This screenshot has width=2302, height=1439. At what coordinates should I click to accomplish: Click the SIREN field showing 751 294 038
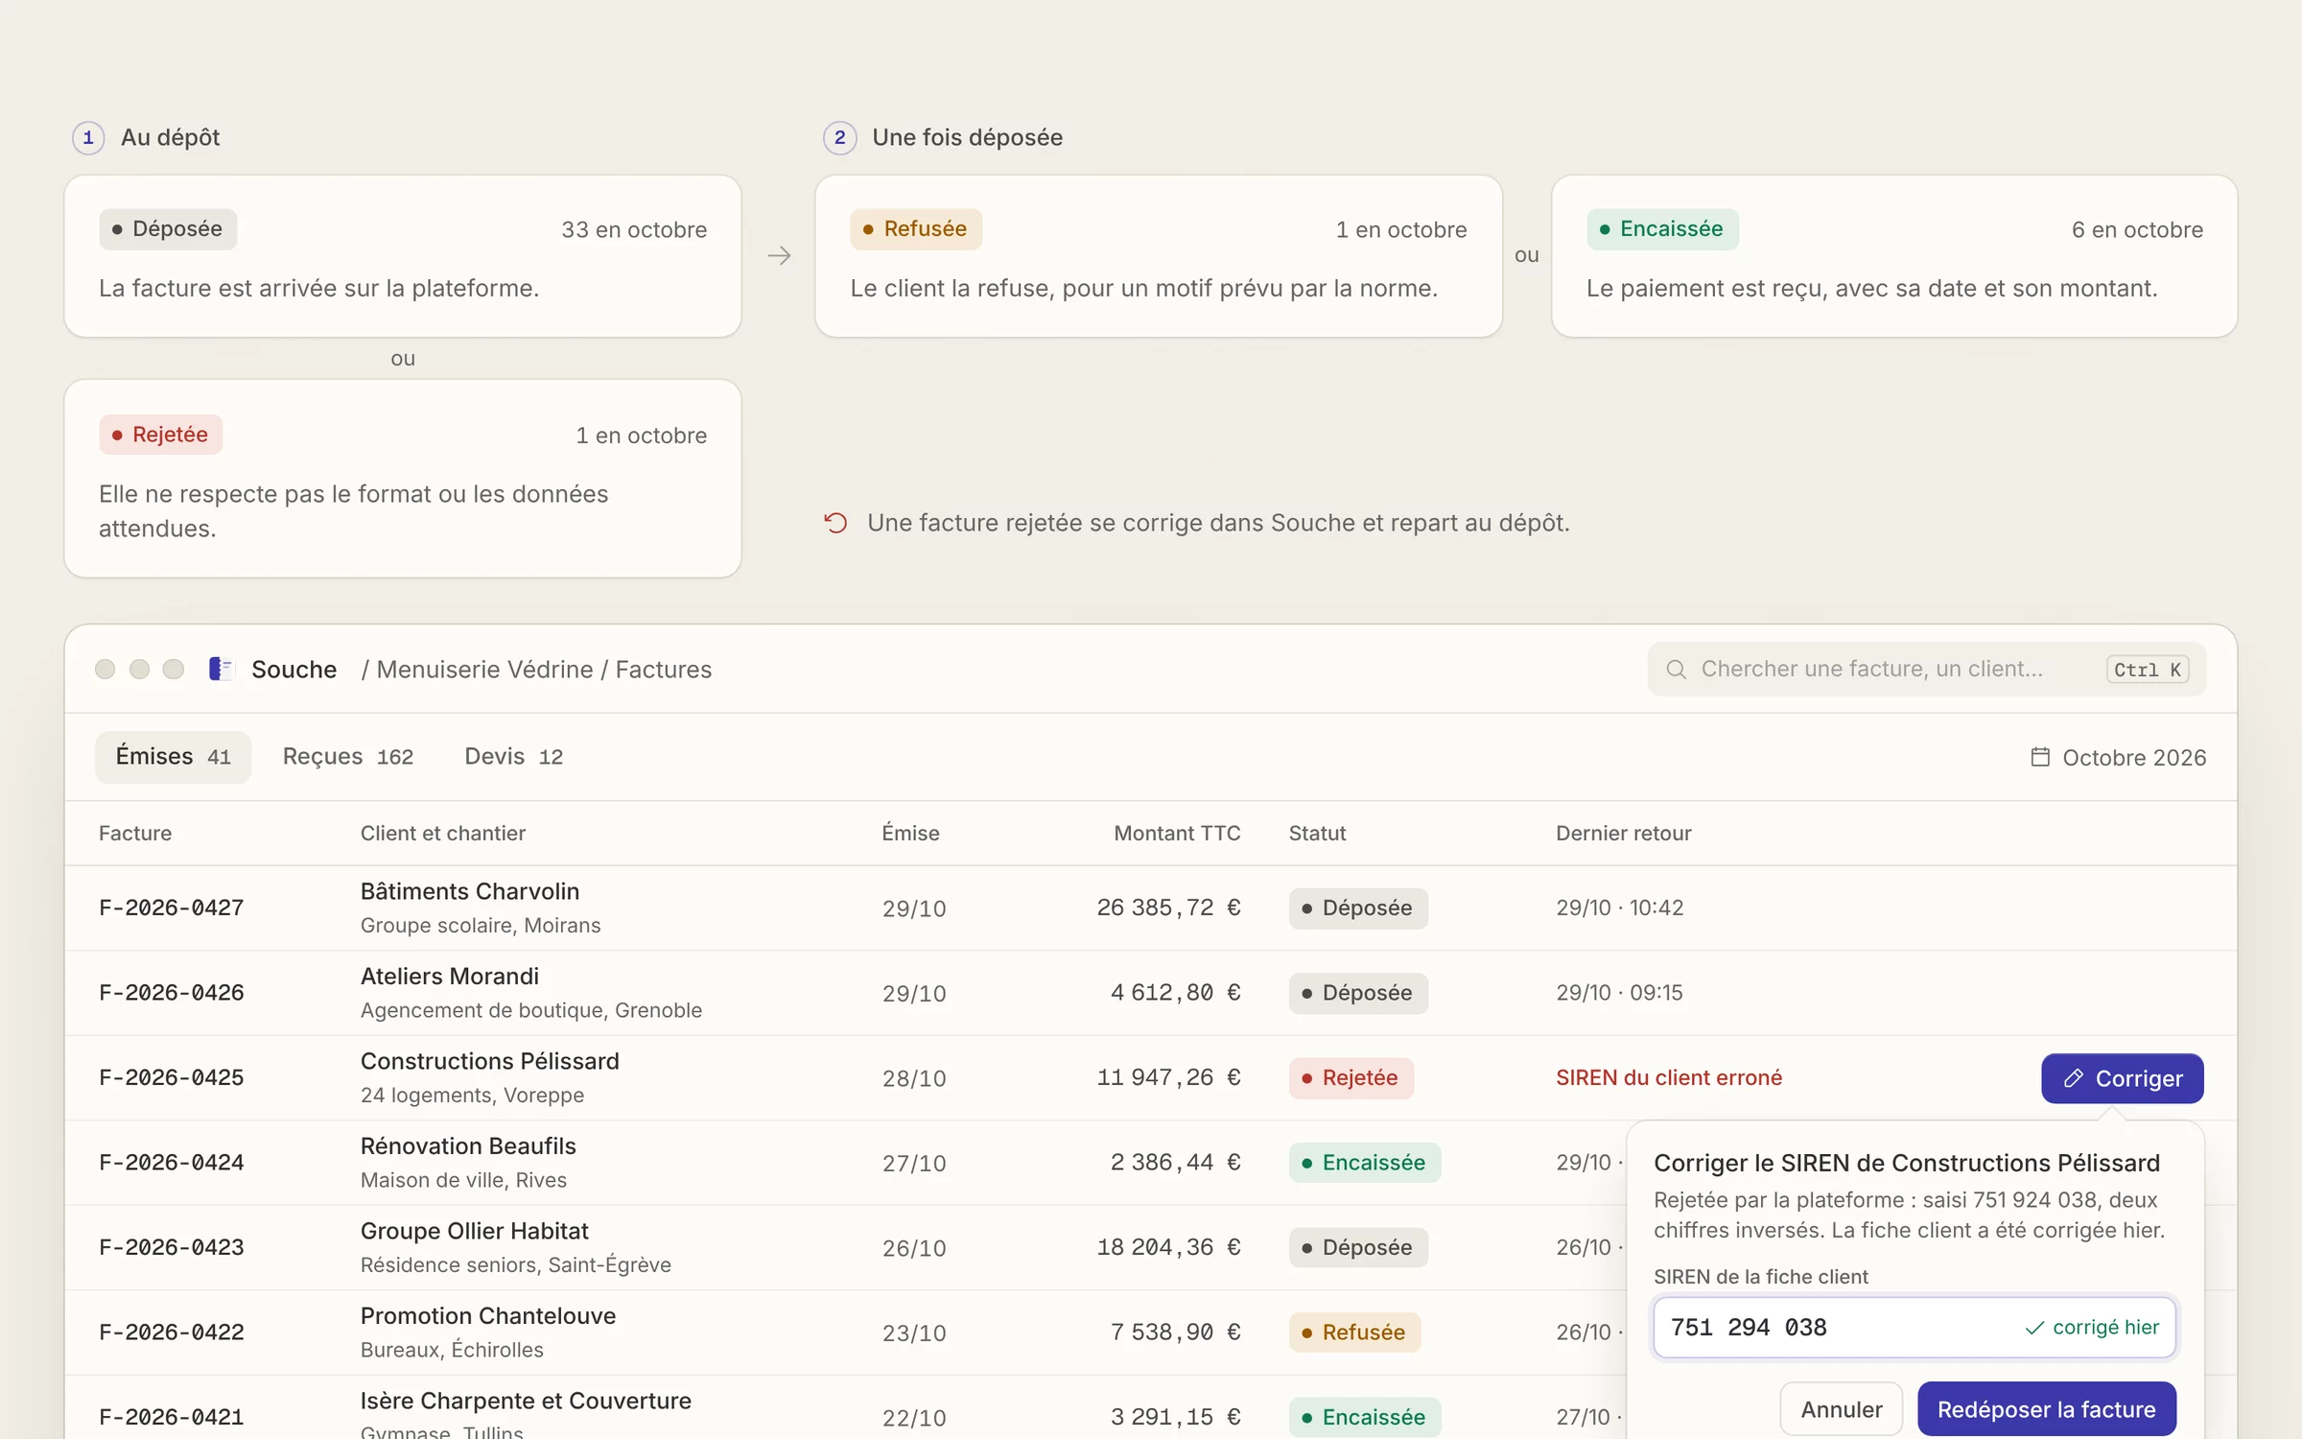1914,1328
